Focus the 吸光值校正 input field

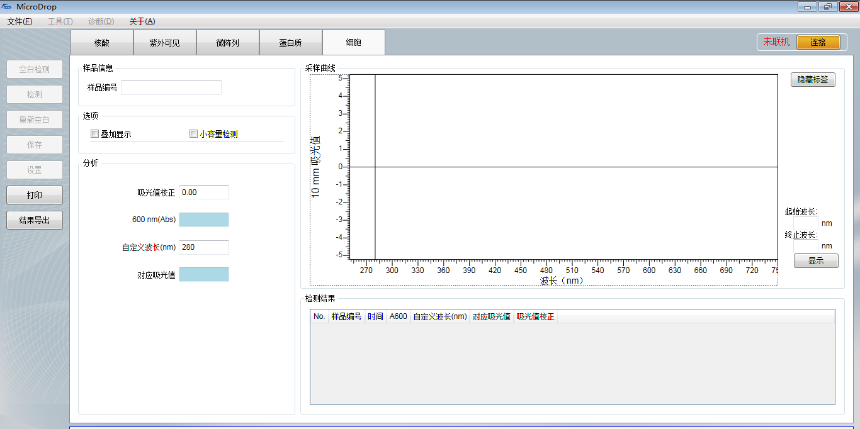click(204, 192)
